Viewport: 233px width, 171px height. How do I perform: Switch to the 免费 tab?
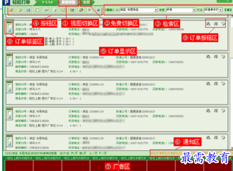(86, 2)
